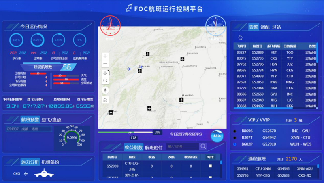Click the 航班号 header in alerts table
This screenshot has width=324, height=183.
pyautogui.click(x=258, y=46)
